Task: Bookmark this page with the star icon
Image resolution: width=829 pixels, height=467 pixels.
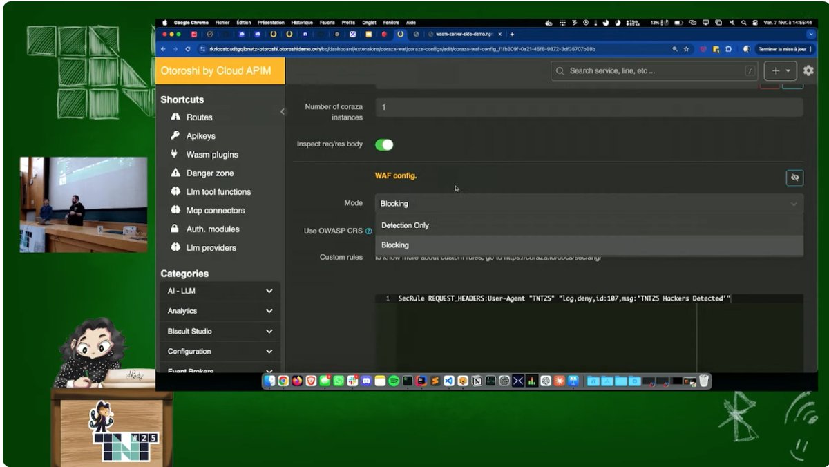Action: point(686,49)
